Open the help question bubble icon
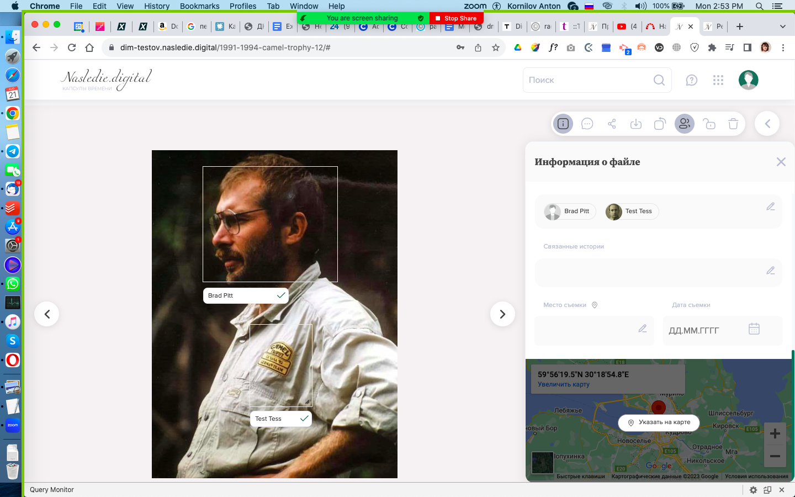795x497 pixels. pos(691,80)
